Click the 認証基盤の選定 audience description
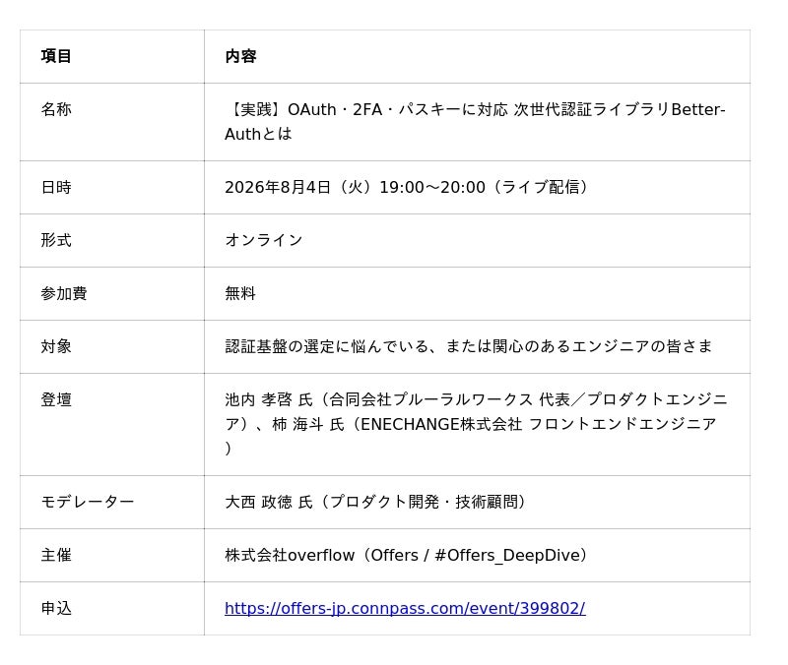 [469, 346]
